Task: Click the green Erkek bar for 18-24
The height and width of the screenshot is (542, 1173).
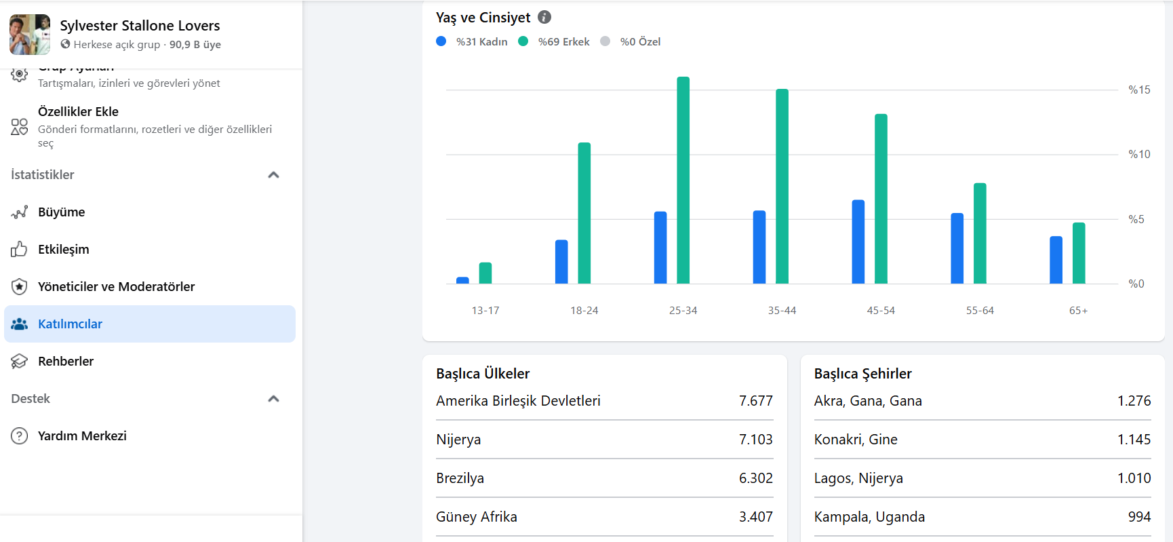Action: coord(584,213)
